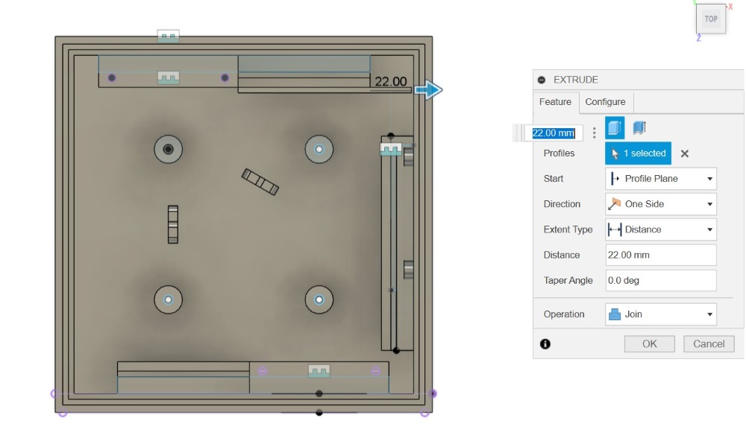Open the three-dot options next to distance
The image size is (746, 426).
595,133
